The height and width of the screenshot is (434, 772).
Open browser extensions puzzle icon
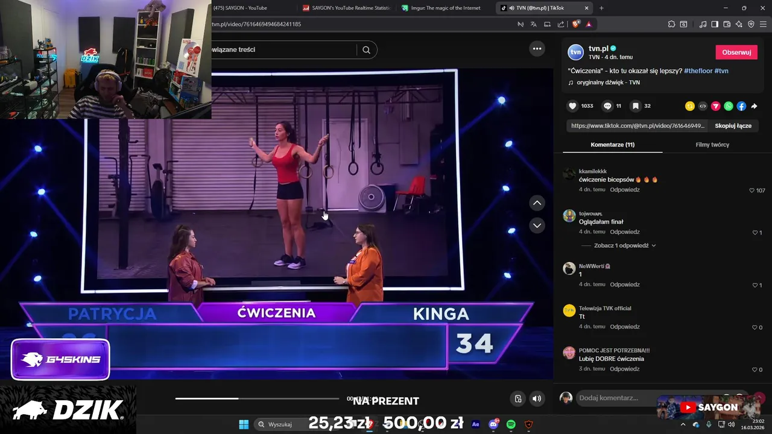[x=671, y=24]
